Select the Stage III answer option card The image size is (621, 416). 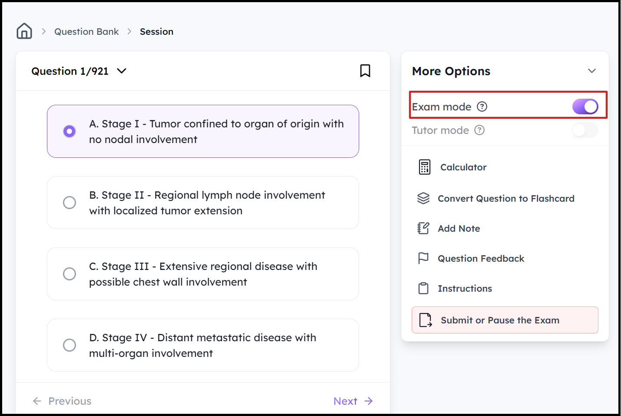coord(203,274)
